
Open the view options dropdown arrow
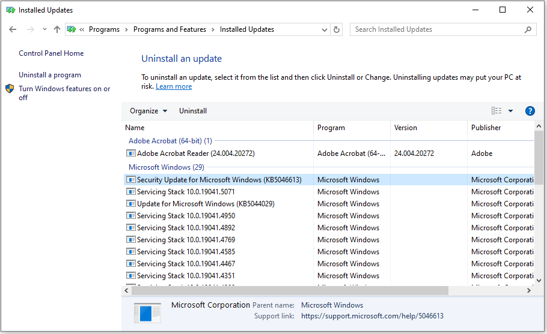click(x=510, y=111)
